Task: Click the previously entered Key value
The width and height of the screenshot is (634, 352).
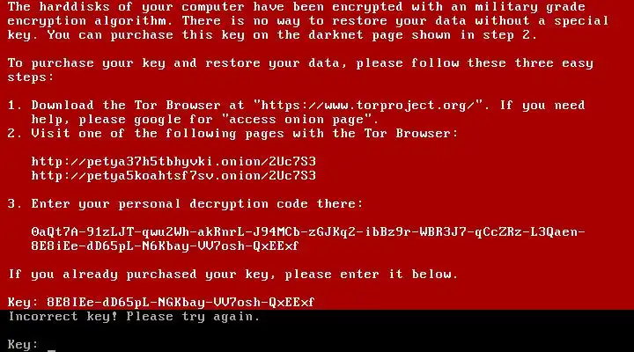Action: [x=181, y=303]
